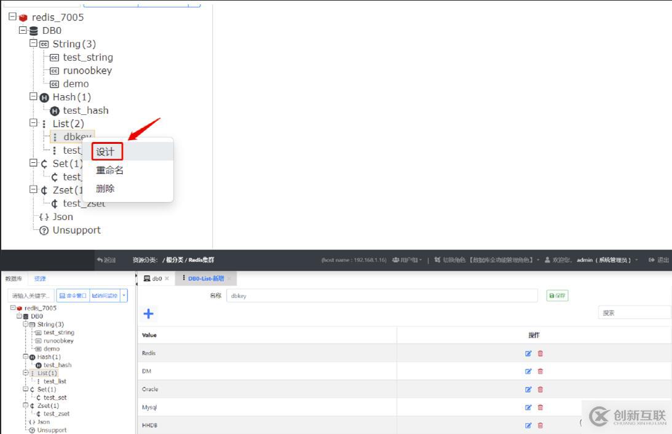Click the 操作 column header
The height and width of the screenshot is (434, 672).
click(x=534, y=335)
